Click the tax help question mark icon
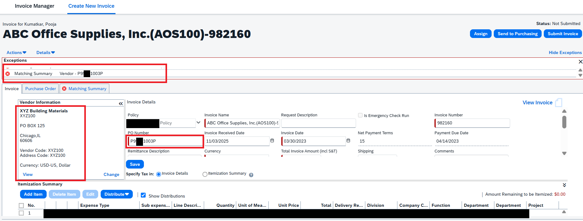This screenshot has width=583, height=221. click(251, 175)
